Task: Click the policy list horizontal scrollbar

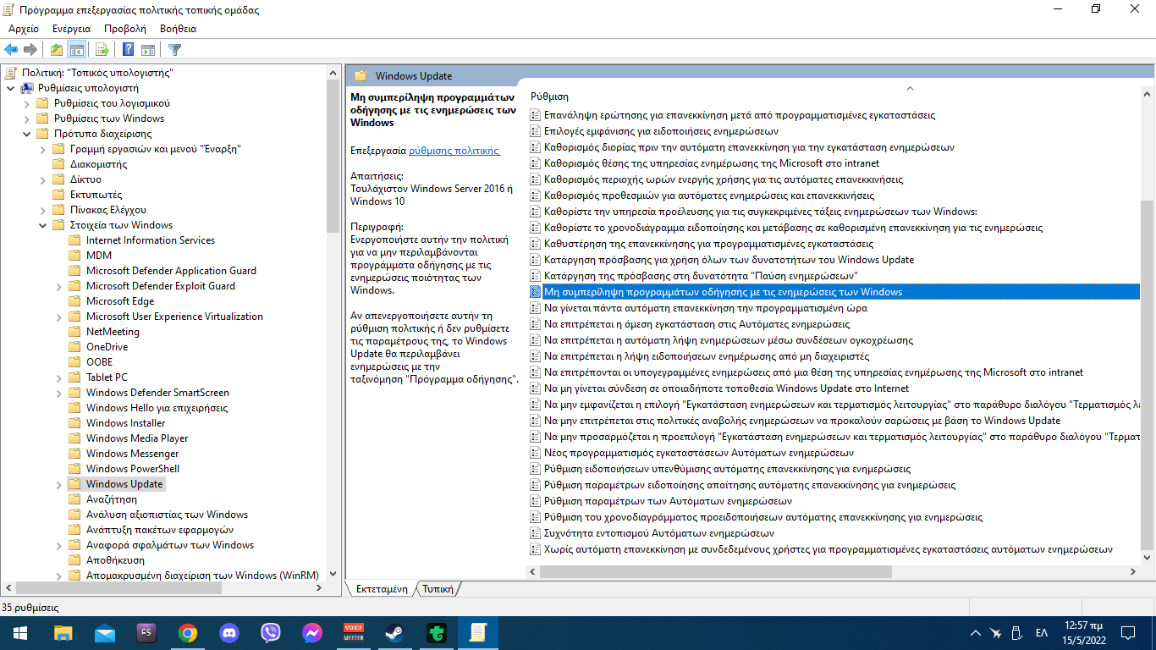Action: (x=714, y=571)
